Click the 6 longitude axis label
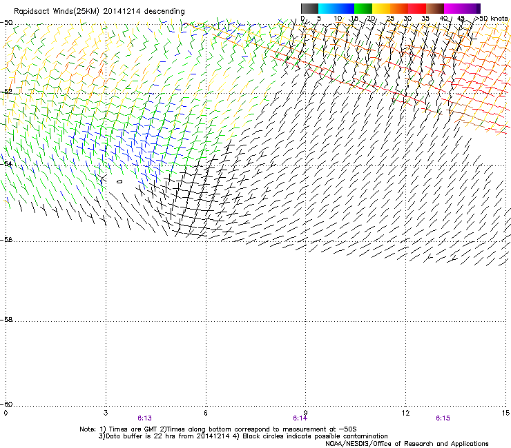The height and width of the screenshot is (448, 511). click(206, 413)
